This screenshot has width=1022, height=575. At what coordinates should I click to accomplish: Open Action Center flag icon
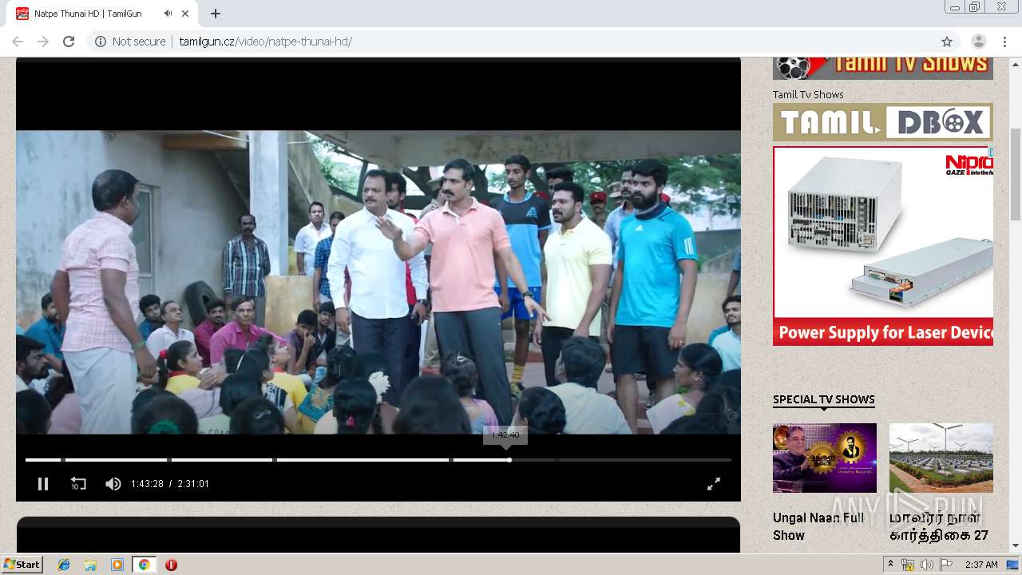[x=946, y=565]
